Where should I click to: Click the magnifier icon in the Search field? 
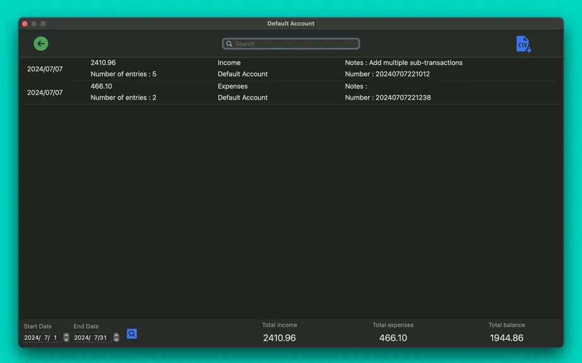(229, 43)
